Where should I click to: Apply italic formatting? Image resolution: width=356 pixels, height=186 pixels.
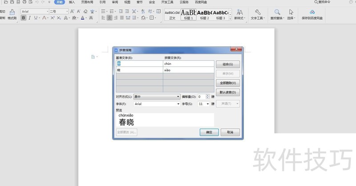29,18
